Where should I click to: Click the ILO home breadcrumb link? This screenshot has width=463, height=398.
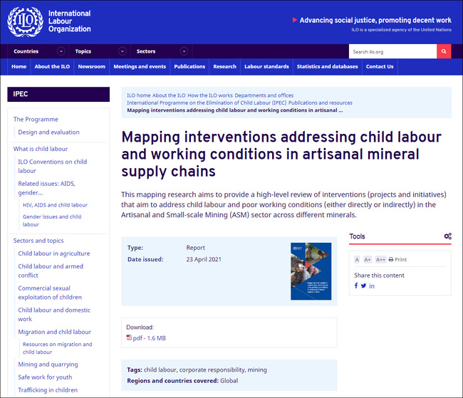(x=139, y=95)
